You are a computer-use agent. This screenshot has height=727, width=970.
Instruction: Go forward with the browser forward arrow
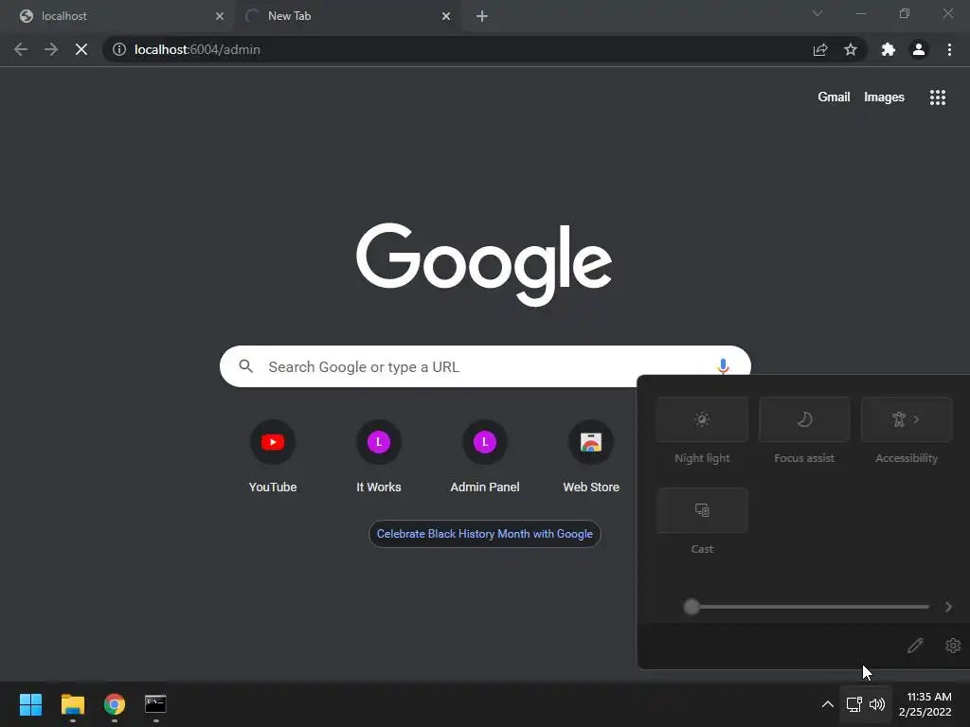(51, 49)
